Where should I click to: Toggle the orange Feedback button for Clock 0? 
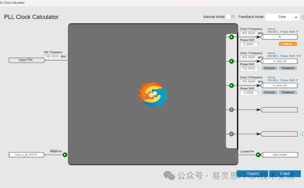point(288,44)
